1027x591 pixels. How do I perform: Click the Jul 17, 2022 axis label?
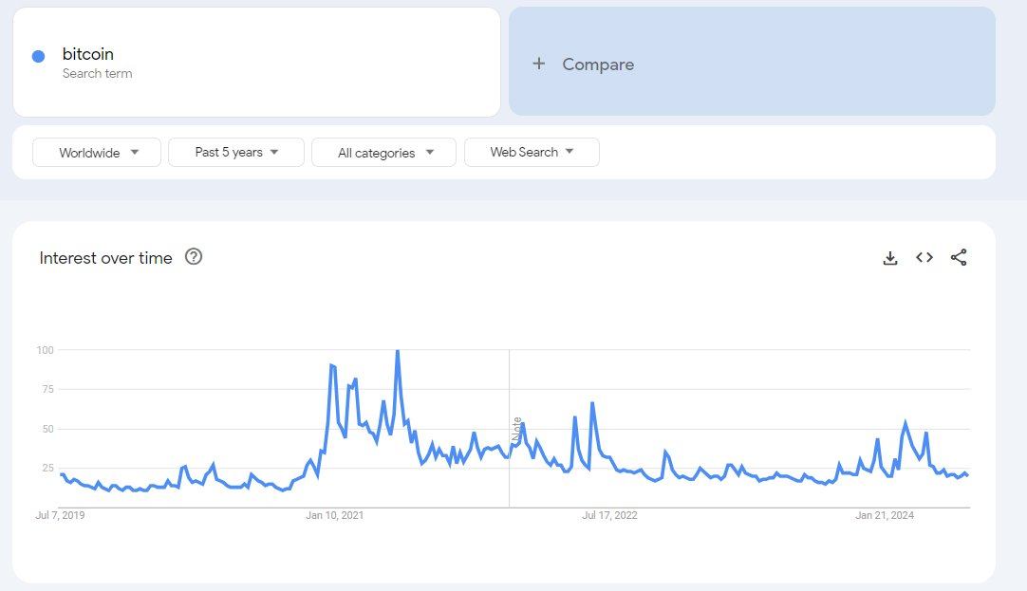(x=609, y=516)
